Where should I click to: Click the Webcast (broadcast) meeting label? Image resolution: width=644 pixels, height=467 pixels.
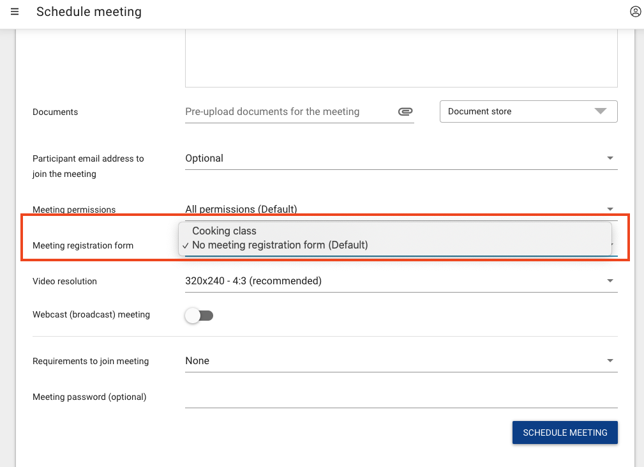91,314
